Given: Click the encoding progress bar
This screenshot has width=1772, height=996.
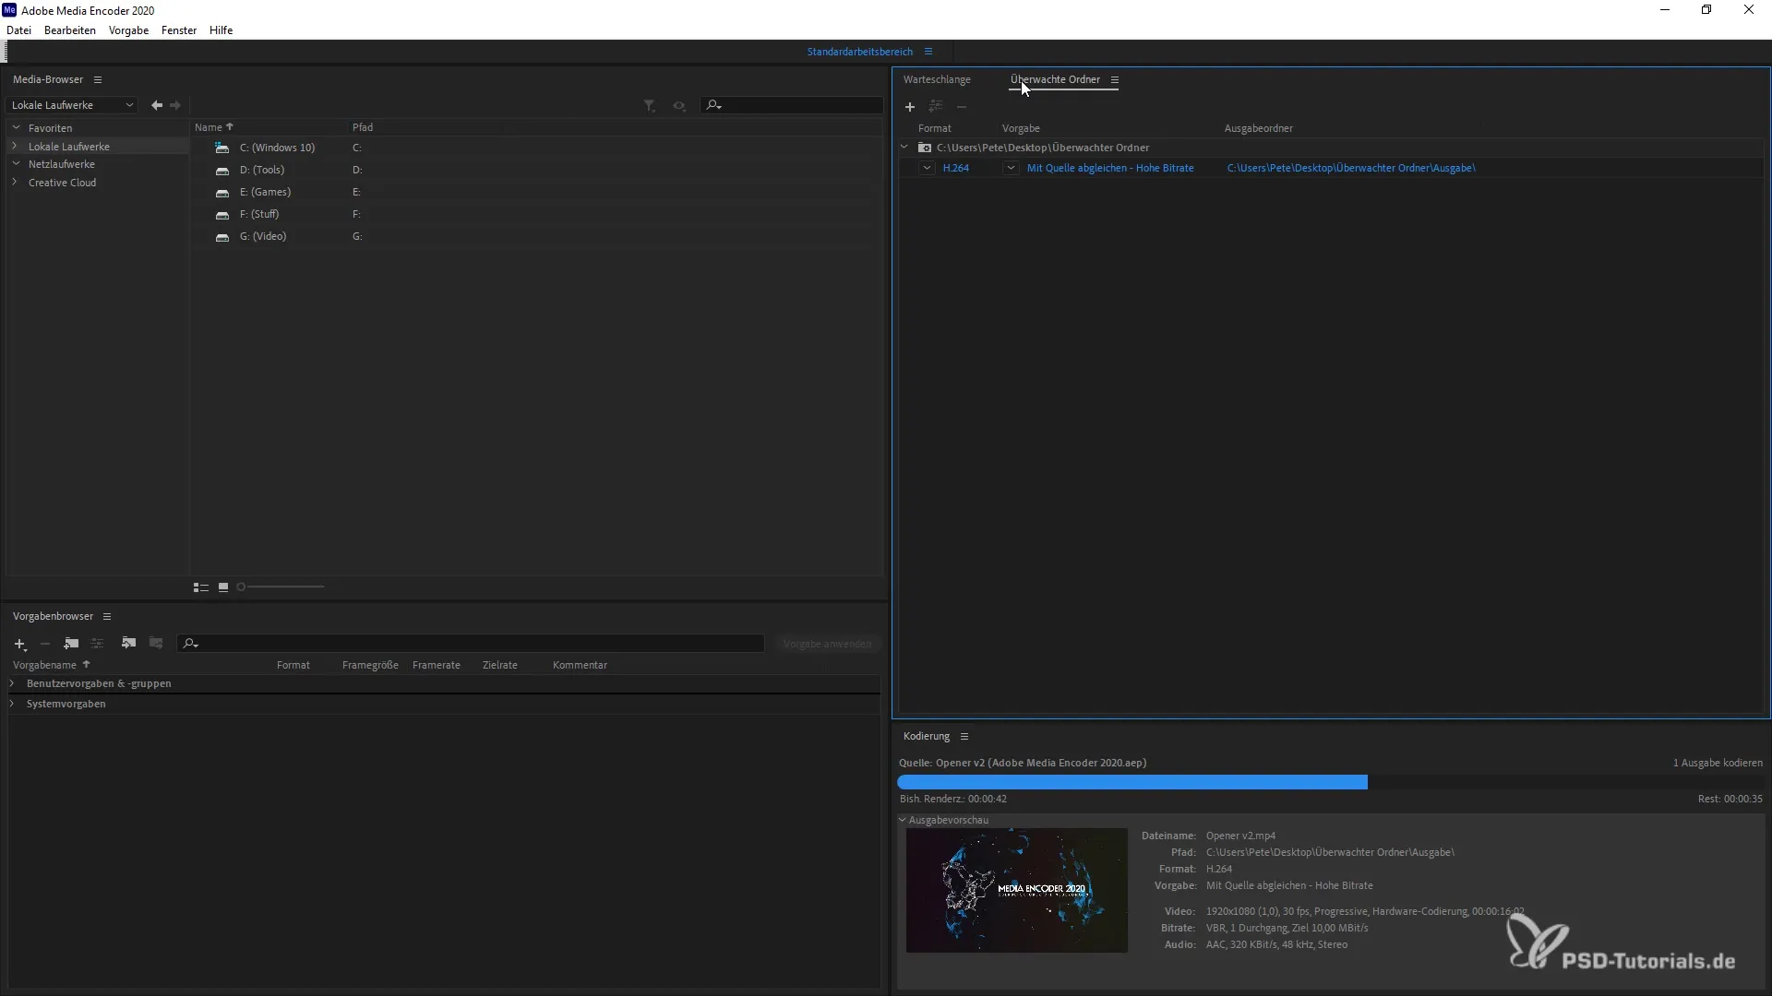Looking at the screenshot, I should click(x=1330, y=782).
